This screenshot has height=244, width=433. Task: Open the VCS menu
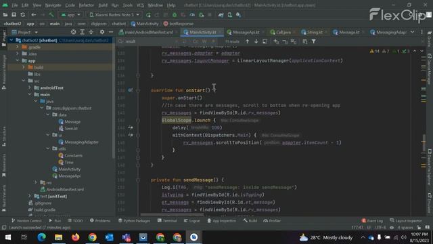pyautogui.click(x=140, y=5)
